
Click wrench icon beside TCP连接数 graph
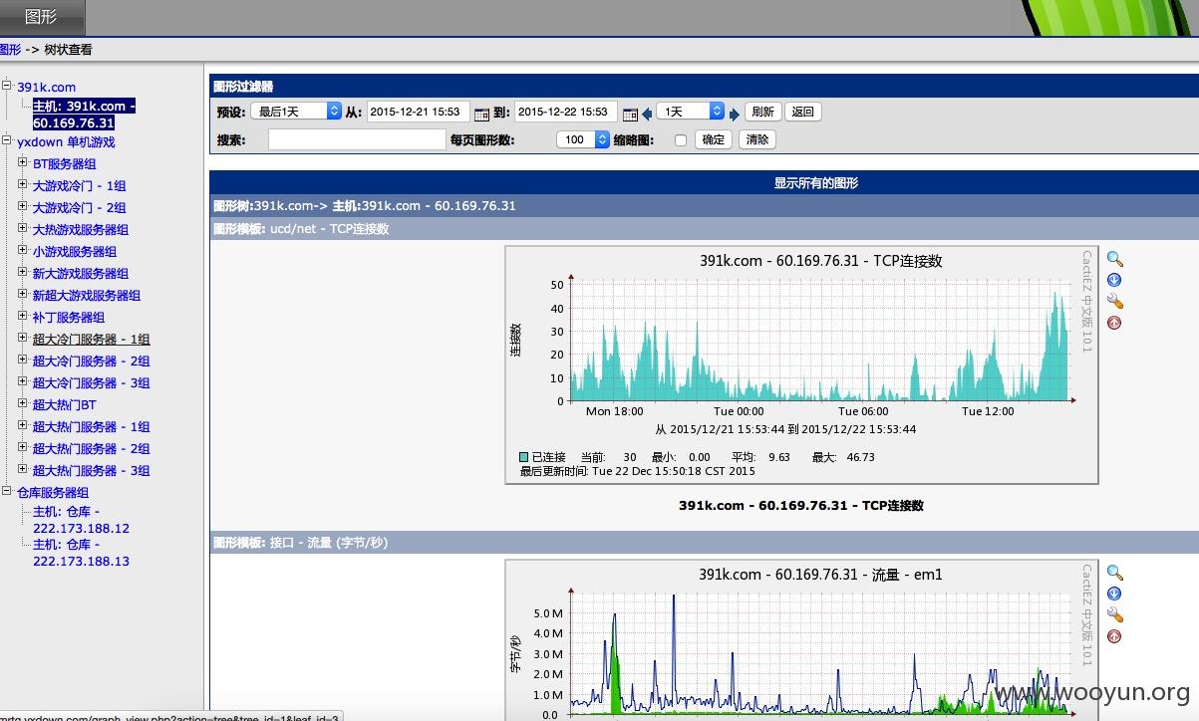[1114, 301]
